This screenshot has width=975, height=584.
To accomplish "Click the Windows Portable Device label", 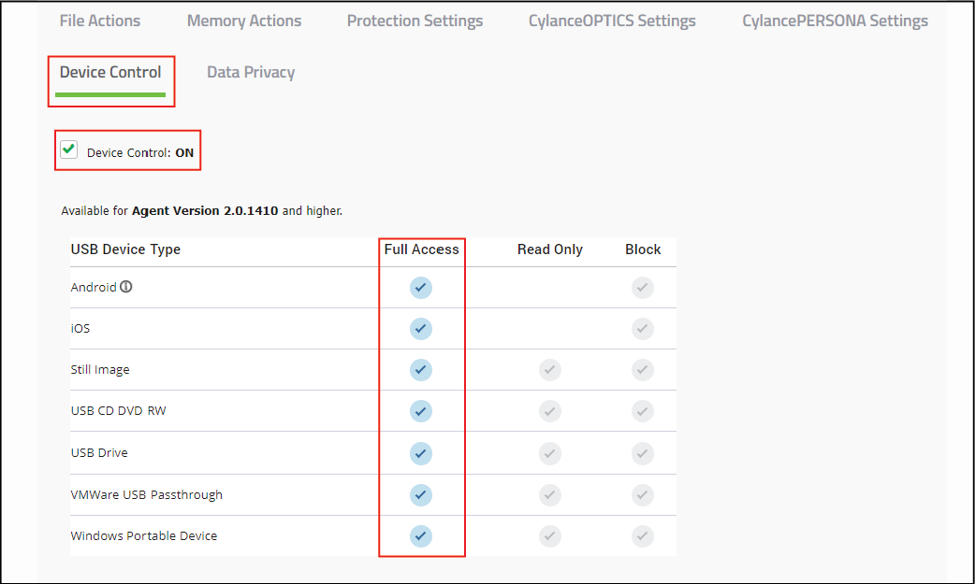I will click(x=144, y=535).
